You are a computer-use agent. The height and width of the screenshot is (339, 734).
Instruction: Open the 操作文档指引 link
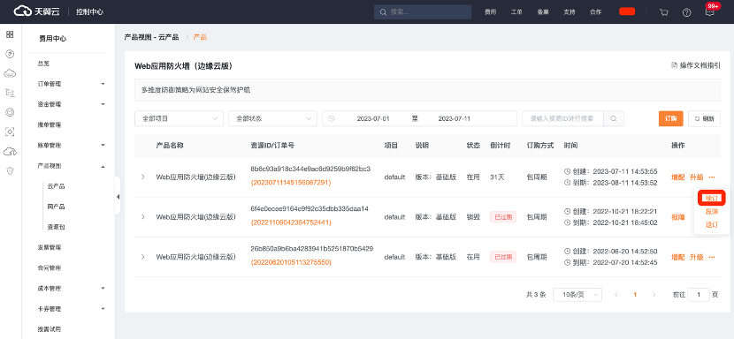[696, 65]
